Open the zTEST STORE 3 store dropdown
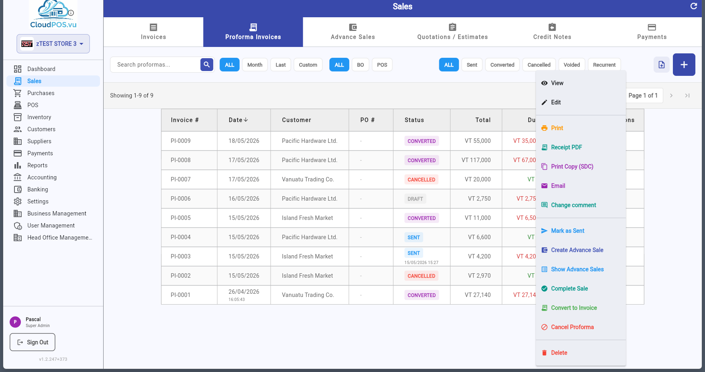This screenshot has height=372, width=705. (x=53, y=44)
